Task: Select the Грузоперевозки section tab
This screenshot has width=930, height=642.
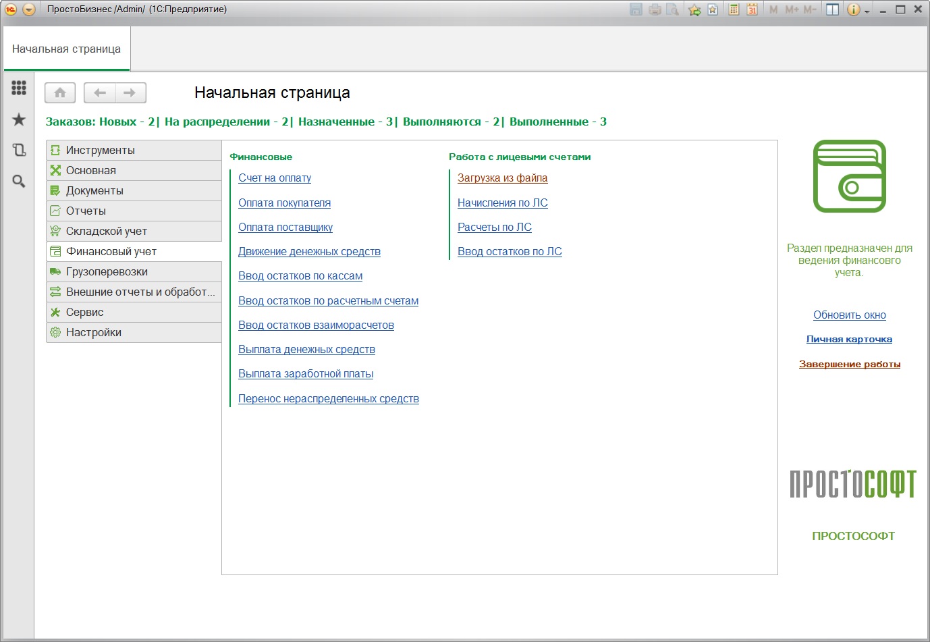Action: point(107,272)
